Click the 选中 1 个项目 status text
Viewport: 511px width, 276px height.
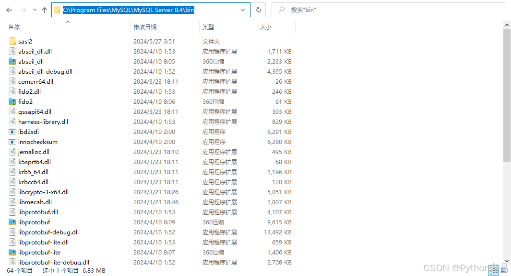[60, 270]
